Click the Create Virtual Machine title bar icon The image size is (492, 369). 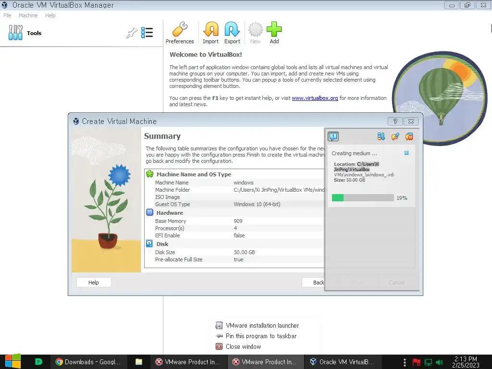coord(76,121)
